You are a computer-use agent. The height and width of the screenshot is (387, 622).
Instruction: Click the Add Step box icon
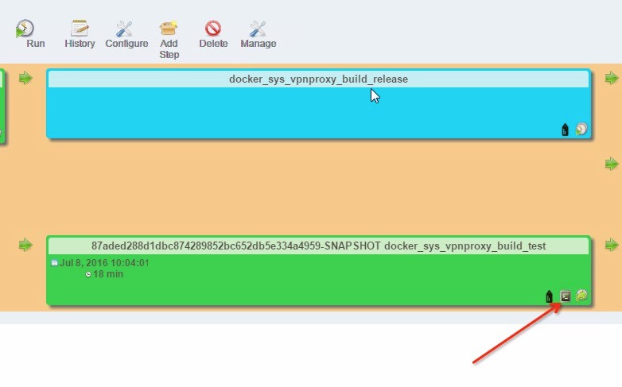click(169, 29)
